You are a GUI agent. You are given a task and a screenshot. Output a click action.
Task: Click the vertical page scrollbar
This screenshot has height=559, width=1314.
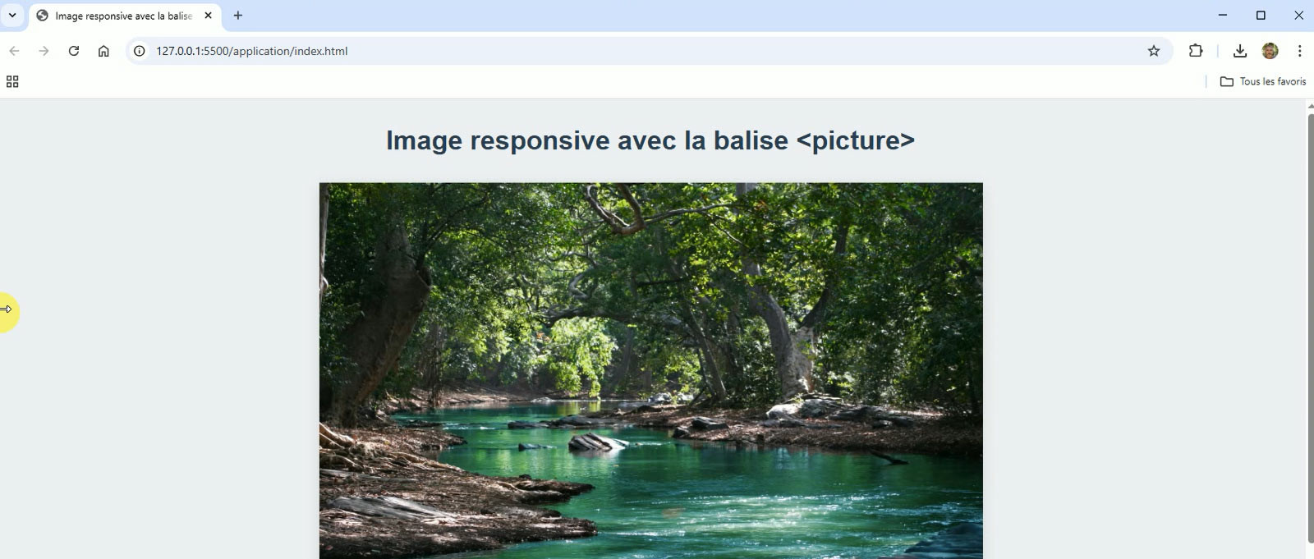tap(1310, 328)
